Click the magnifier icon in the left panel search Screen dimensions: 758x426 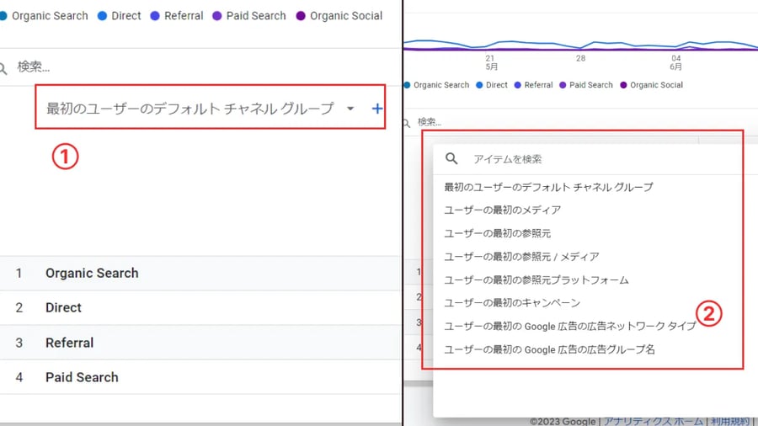pyautogui.click(x=3, y=68)
